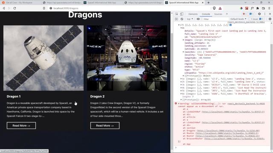The height and width of the screenshot is (153, 273).
Task: Expand the launches array property
Action: click(x=183, y=52)
